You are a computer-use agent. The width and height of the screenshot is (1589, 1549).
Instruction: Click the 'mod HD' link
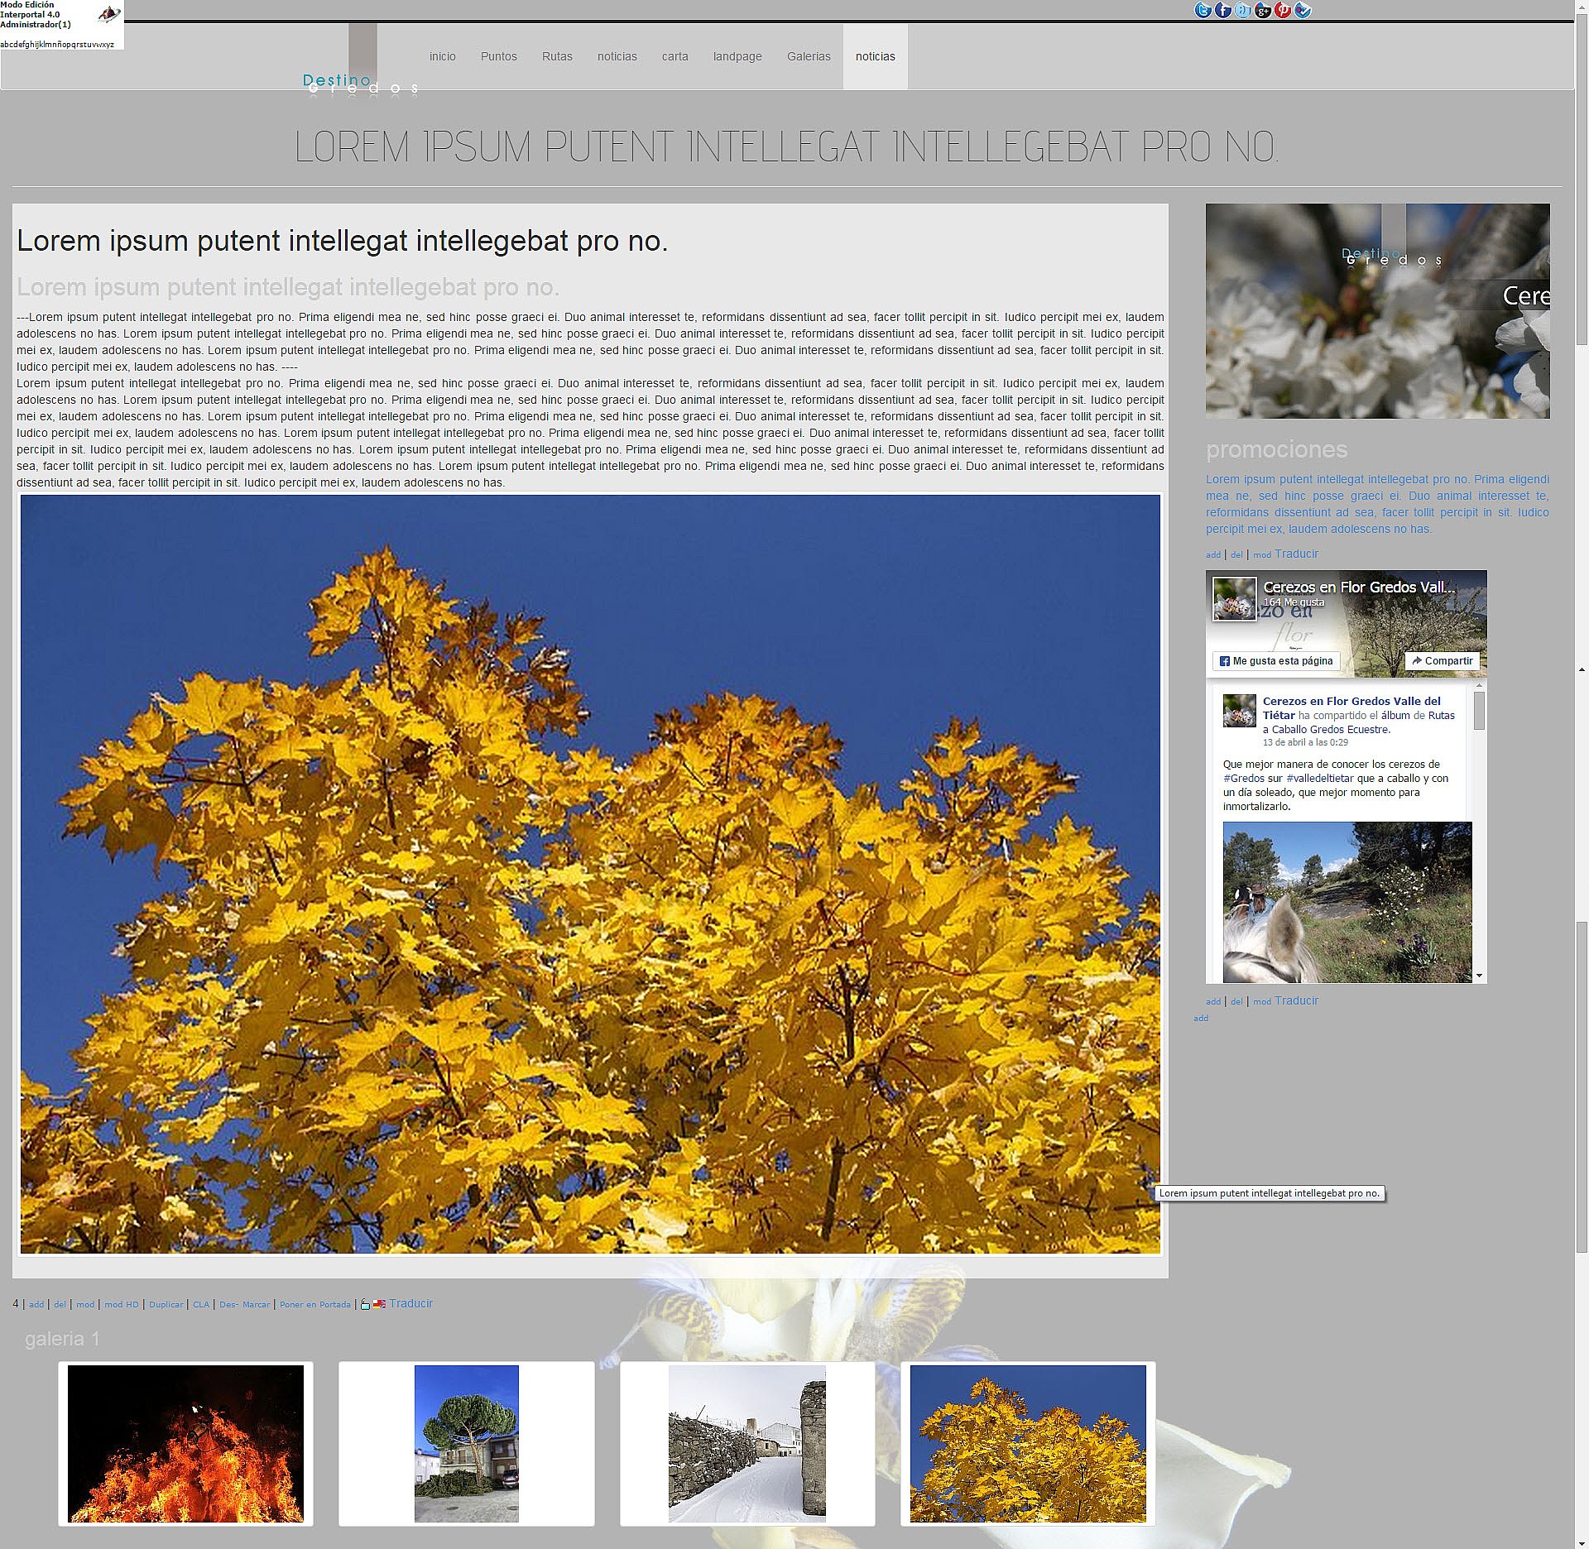(x=122, y=1304)
